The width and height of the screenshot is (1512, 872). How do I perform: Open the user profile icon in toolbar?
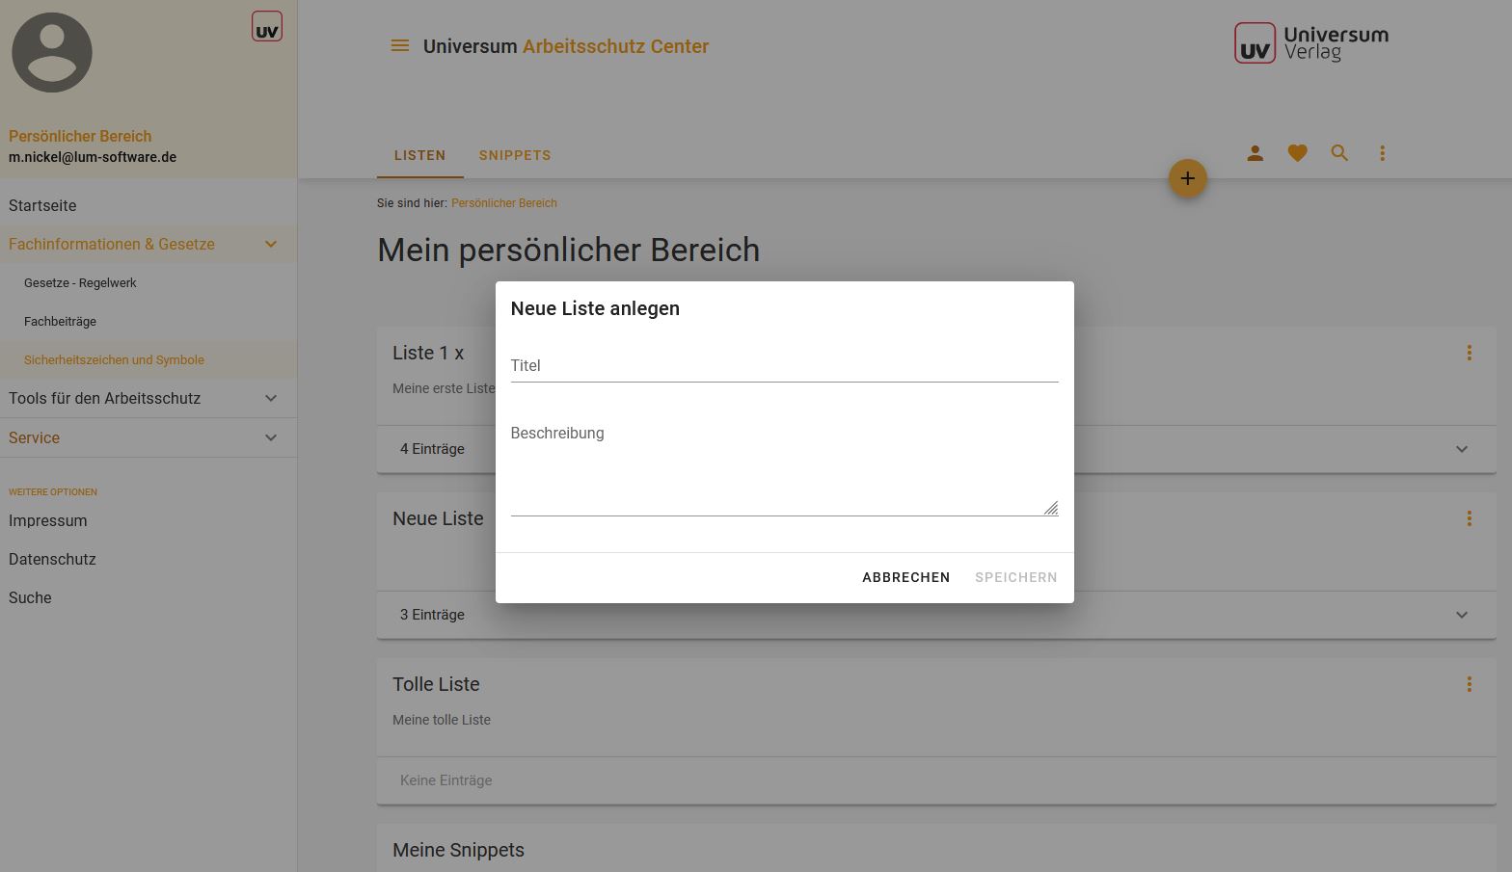coord(1255,153)
